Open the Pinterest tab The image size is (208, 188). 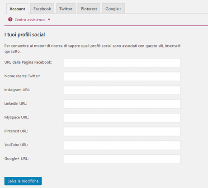coord(89,9)
